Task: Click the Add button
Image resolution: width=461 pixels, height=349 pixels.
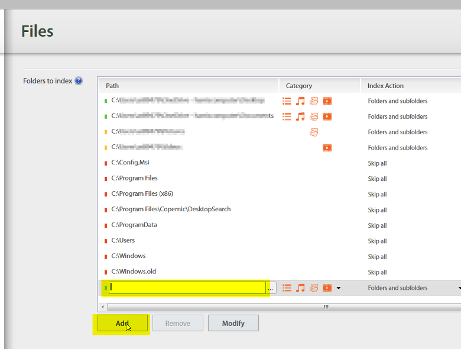Action: pyautogui.click(x=122, y=324)
